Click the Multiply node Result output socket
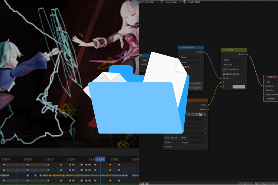Viewport: 278px width, 185px height. [x=247, y=55]
